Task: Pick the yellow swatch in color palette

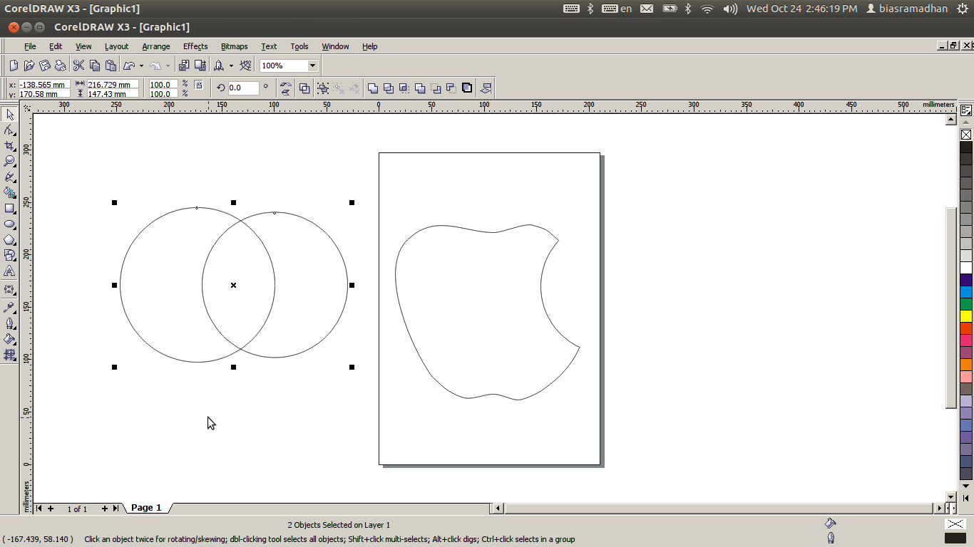Action: (966, 316)
